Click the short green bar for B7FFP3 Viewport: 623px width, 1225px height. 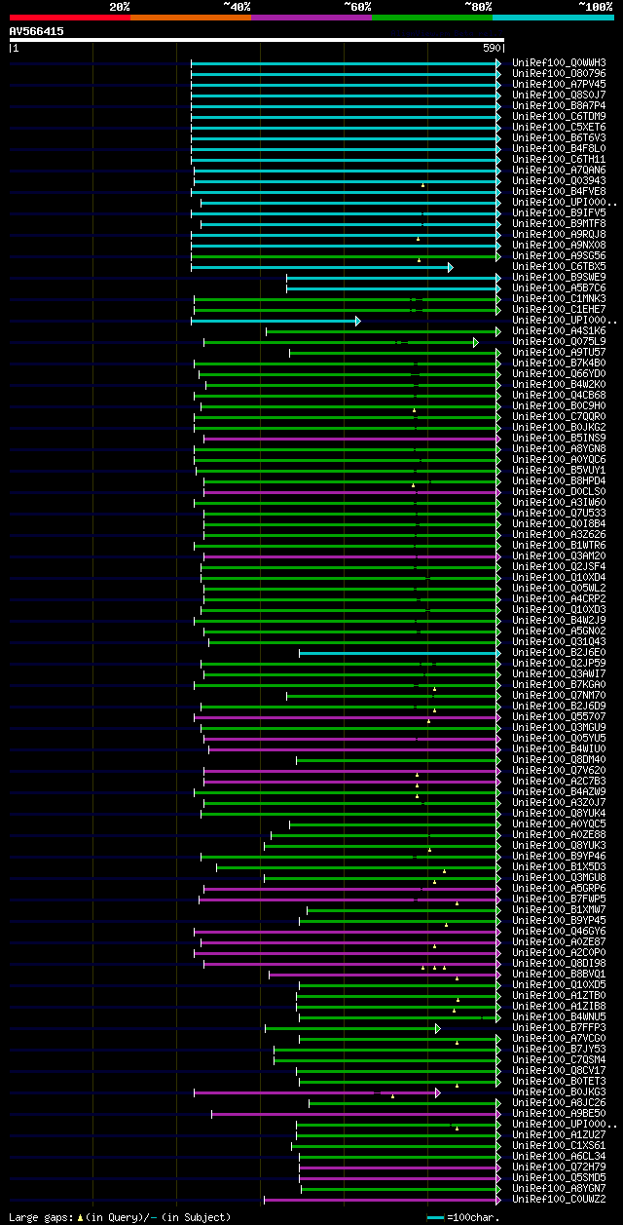point(352,1028)
